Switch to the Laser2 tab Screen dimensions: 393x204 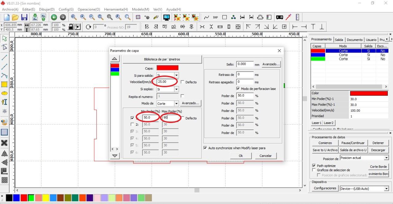click(329, 123)
